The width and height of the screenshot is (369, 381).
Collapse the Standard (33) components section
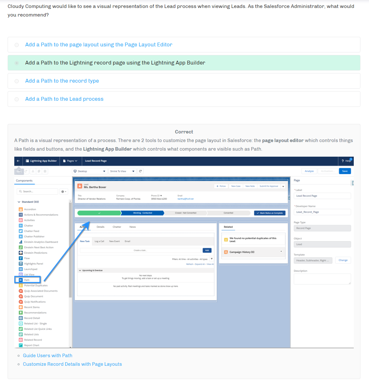pos(19,202)
